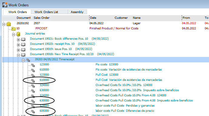Collapse the Journal entries node
Image resolution: width=209 pixels, height=116 pixels.
(x=13, y=35)
